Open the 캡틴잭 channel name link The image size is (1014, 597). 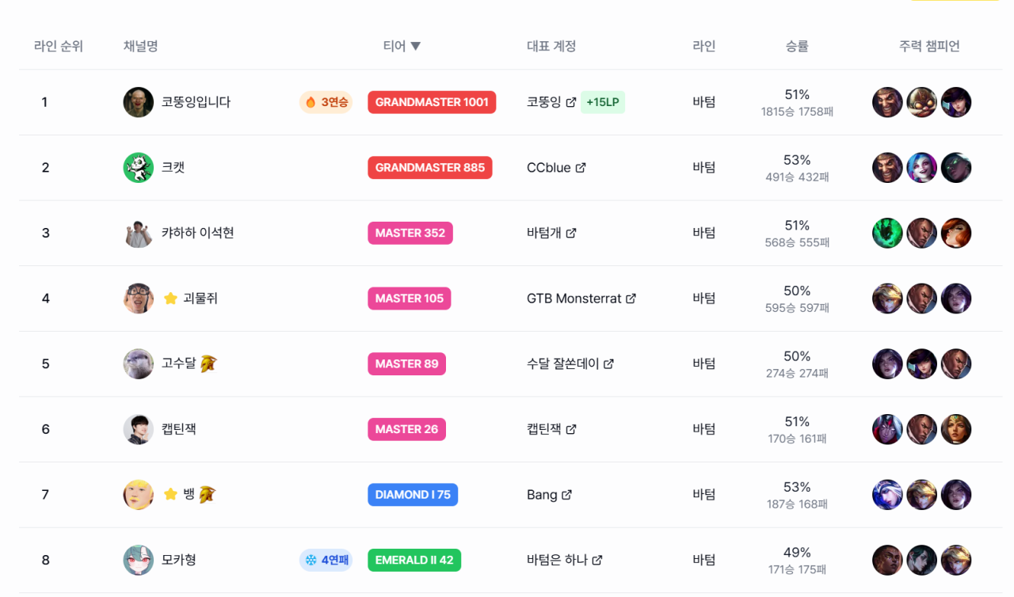tap(179, 429)
